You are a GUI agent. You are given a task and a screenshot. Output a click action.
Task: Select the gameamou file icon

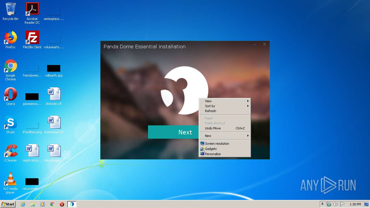click(x=32, y=99)
